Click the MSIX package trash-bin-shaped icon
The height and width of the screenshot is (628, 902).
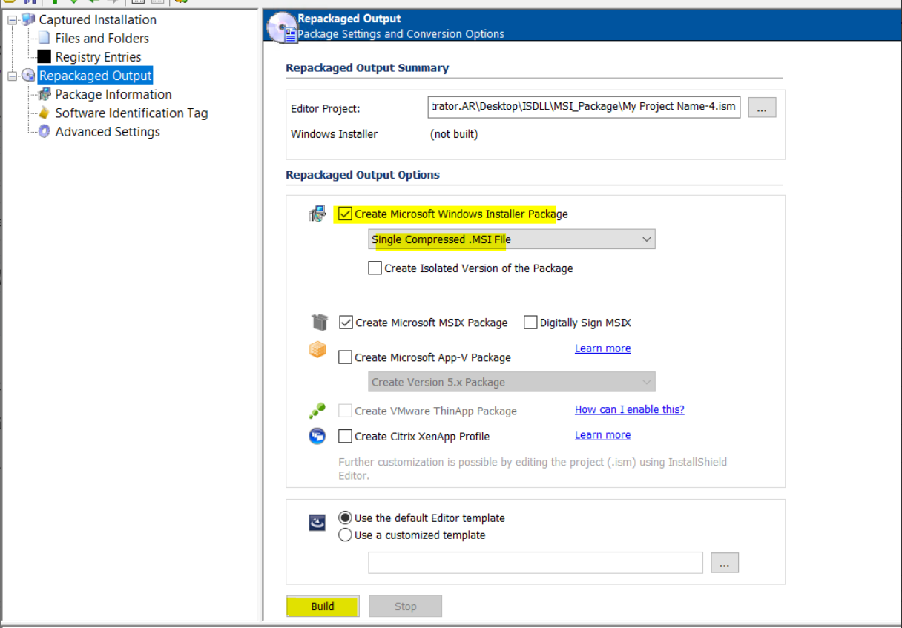click(319, 322)
